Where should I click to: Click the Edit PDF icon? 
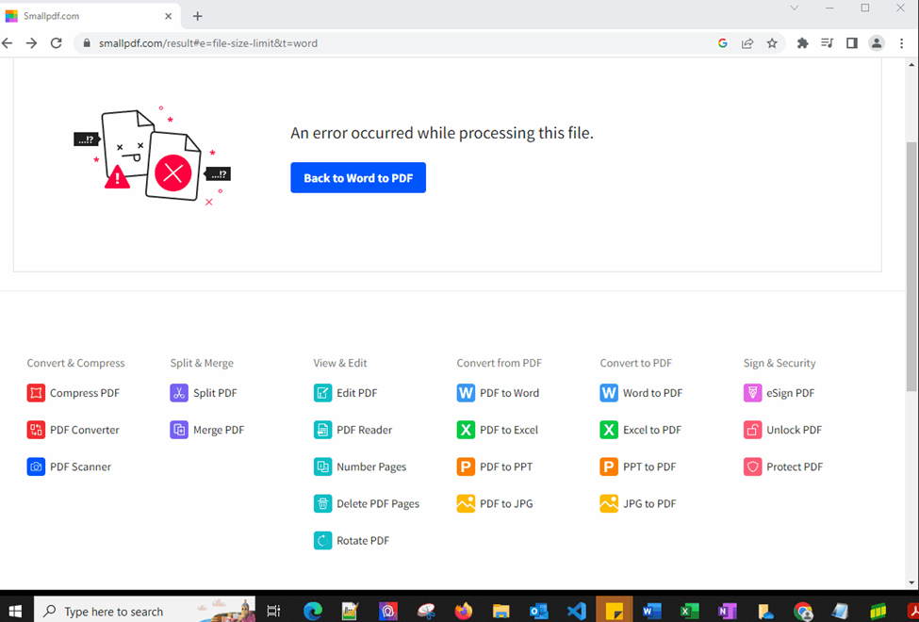pos(323,393)
